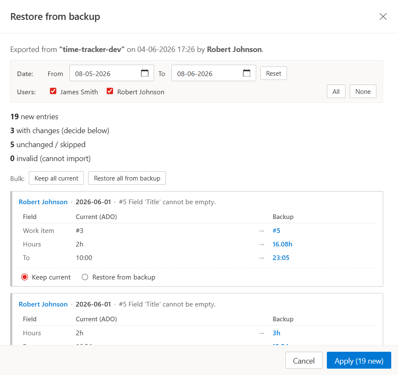Click current work item #3 value
The height and width of the screenshot is (375, 398).
coord(80,230)
